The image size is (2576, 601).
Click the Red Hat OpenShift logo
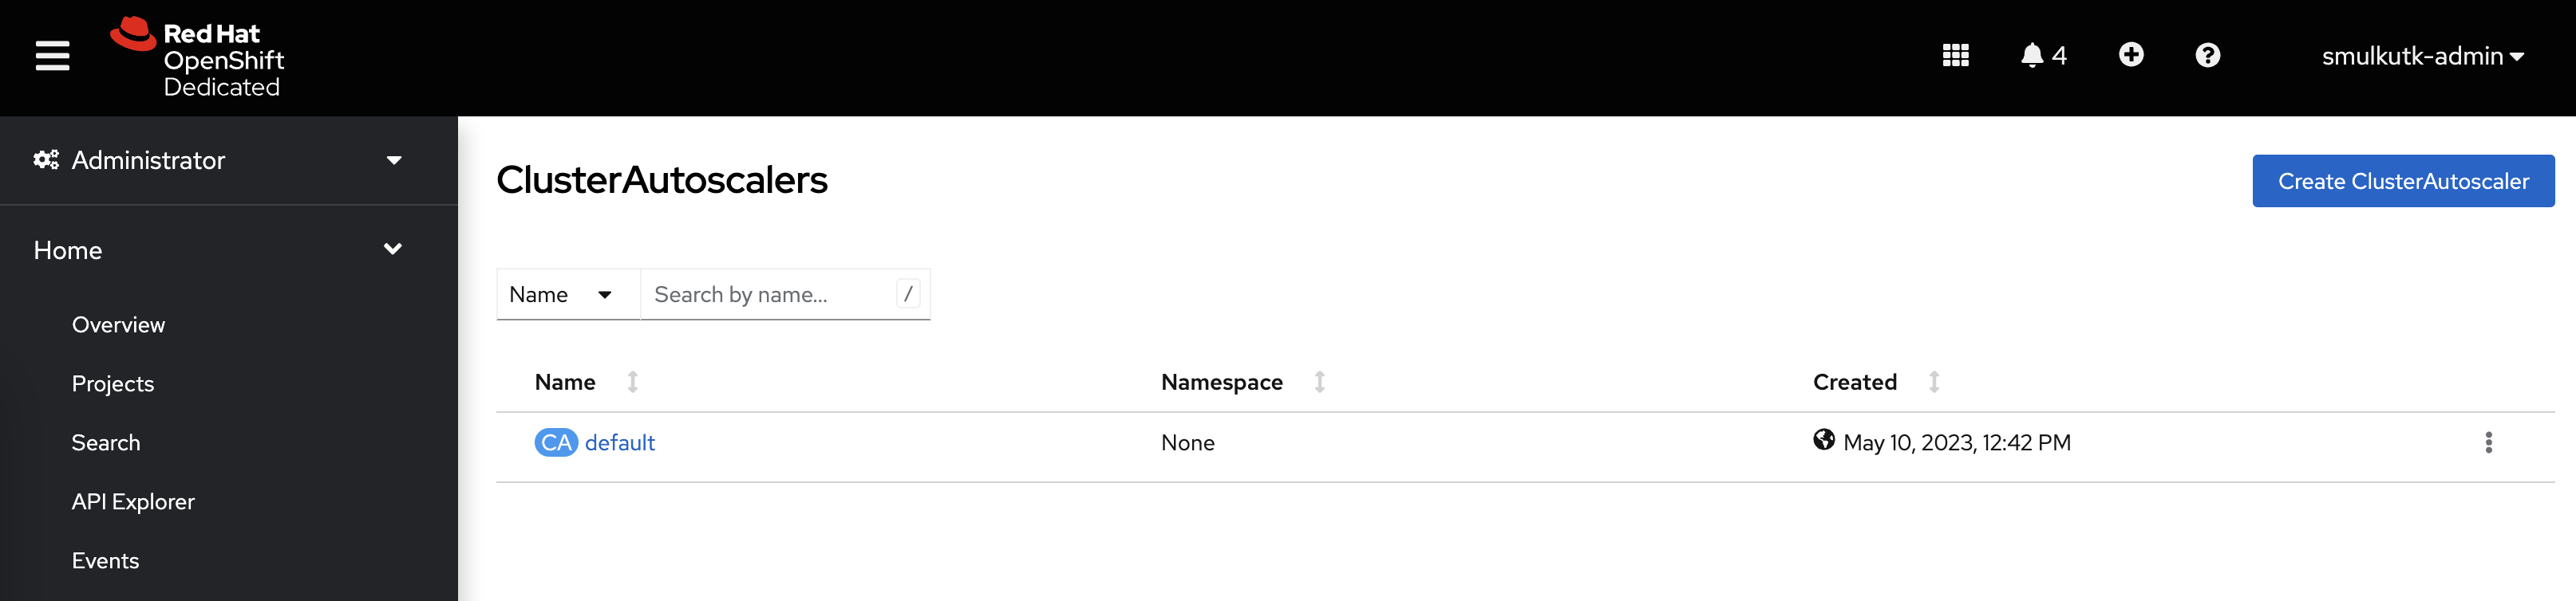[198, 58]
